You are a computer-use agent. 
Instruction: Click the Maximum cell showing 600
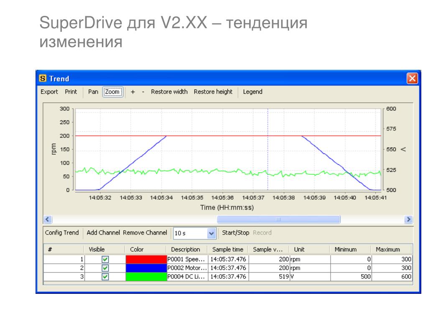[392, 277]
